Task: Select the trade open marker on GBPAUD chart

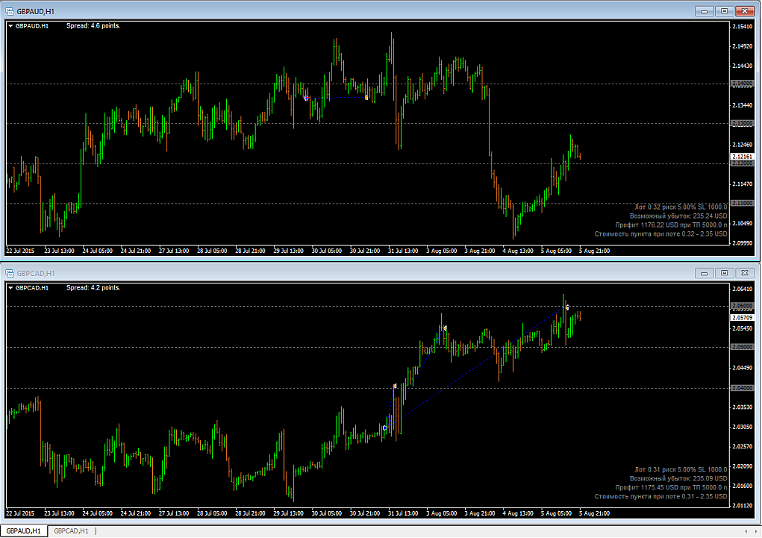Action: (306, 98)
